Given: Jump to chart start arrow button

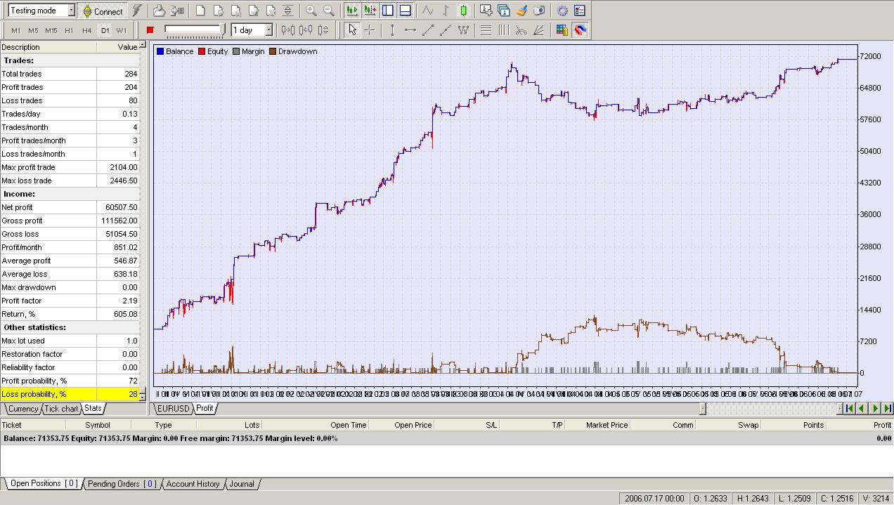Looking at the screenshot, I should pyautogui.click(x=849, y=408).
